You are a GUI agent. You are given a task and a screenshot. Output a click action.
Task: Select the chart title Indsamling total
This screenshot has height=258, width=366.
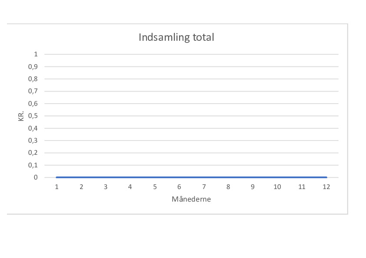click(x=176, y=37)
